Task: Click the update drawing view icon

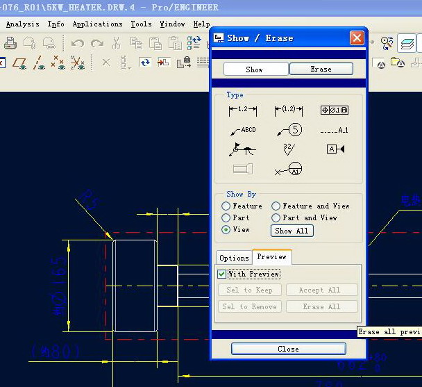Action: pos(145,63)
